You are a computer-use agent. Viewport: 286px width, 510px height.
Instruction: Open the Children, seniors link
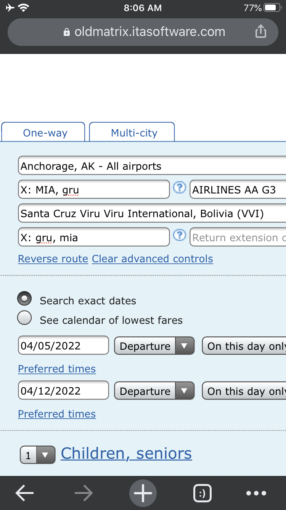(x=126, y=453)
